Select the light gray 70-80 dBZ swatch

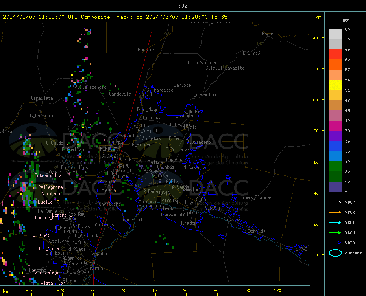click(335, 34)
